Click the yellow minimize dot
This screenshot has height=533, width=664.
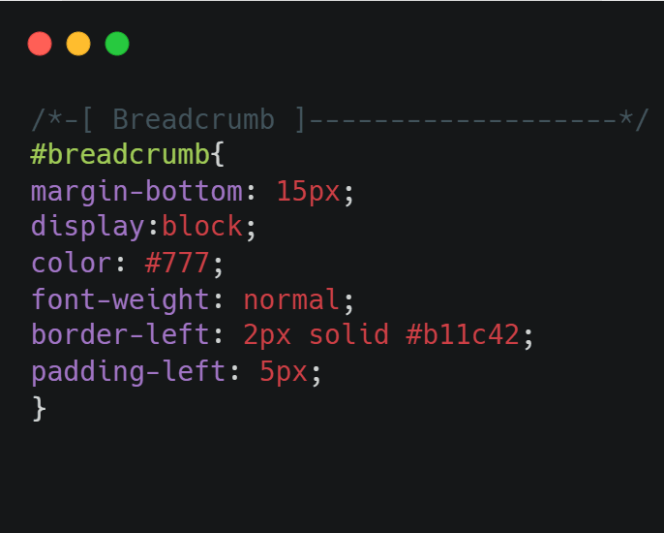[x=78, y=44]
